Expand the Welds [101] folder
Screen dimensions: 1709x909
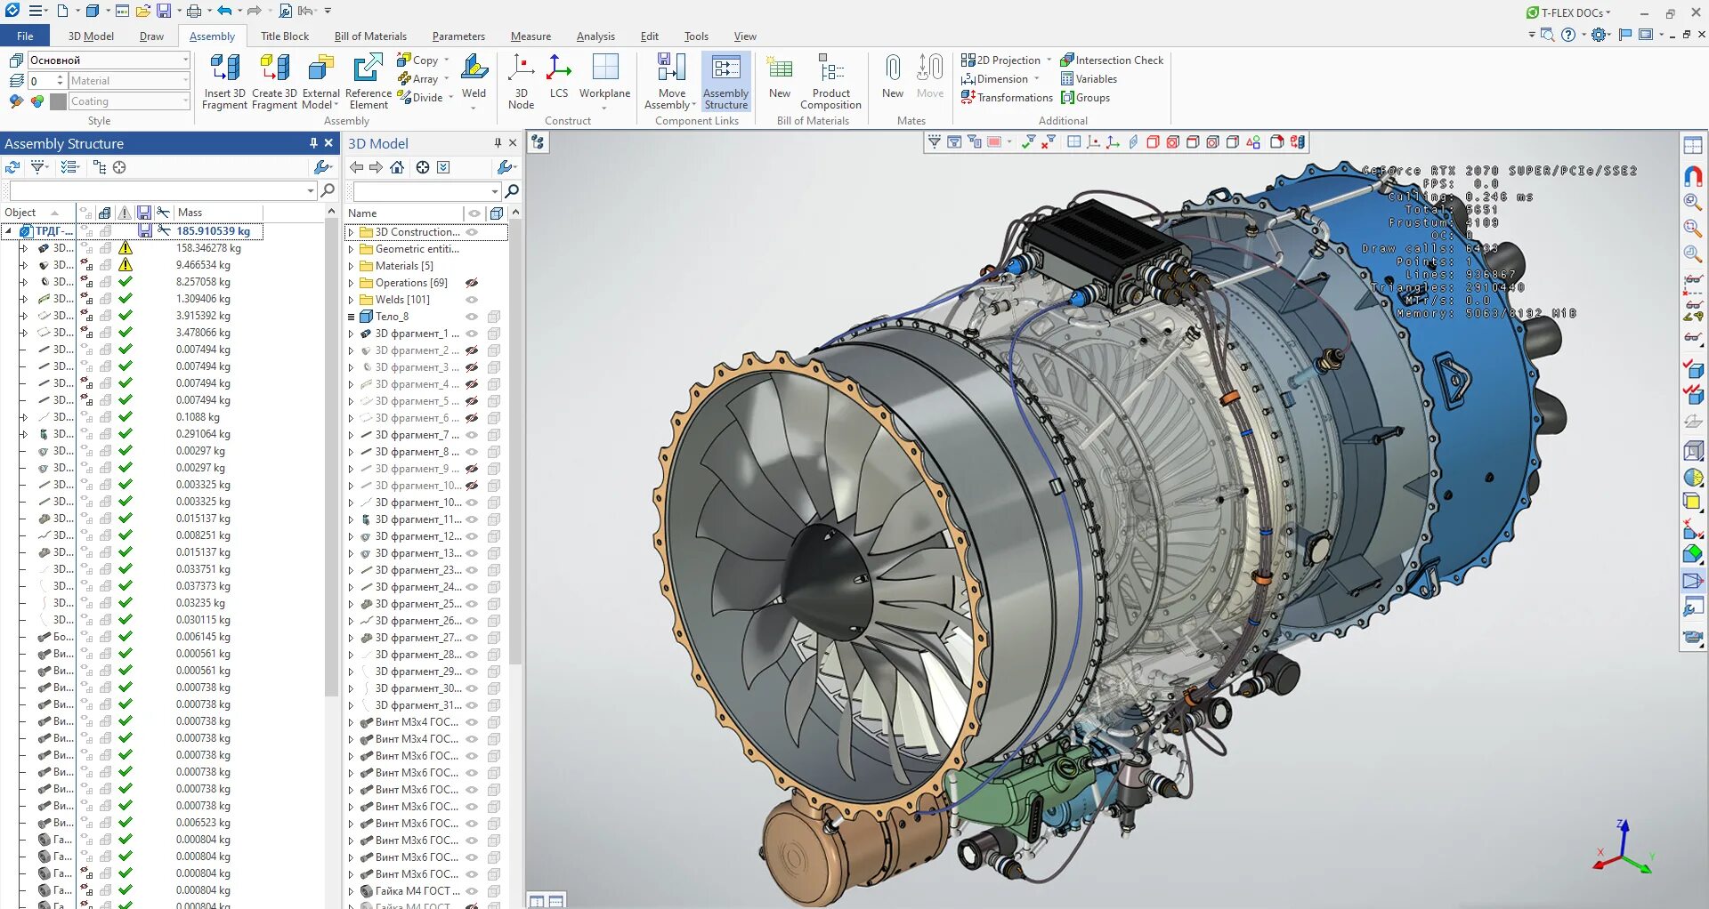point(352,300)
